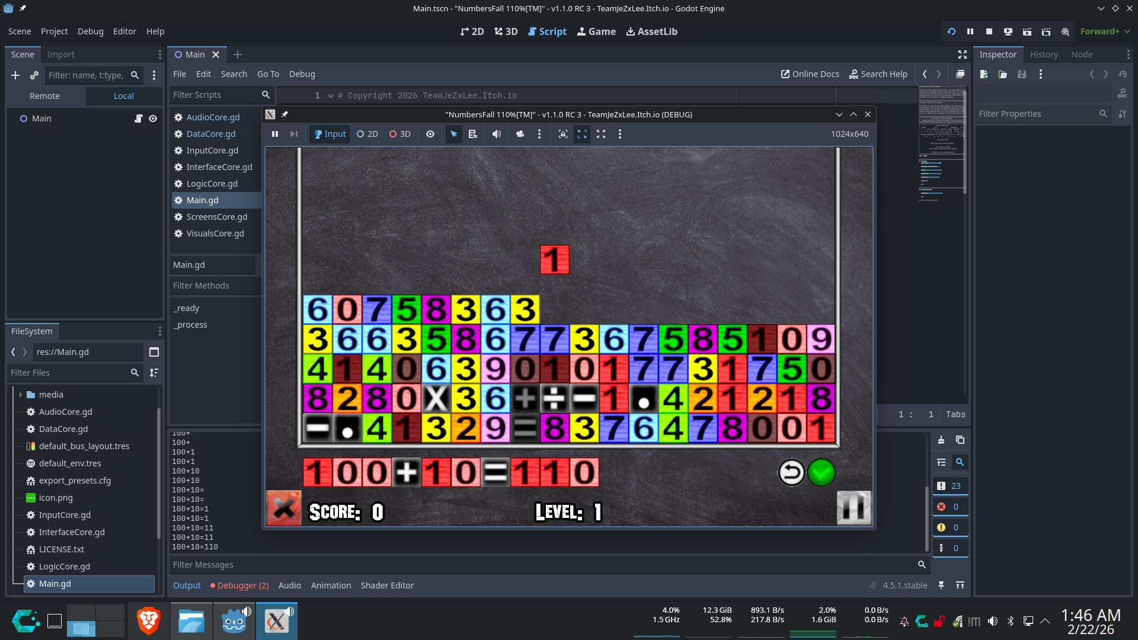Fold the copyright comment line arrow
The height and width of the screenshot is (640, 1138).
click(331, 96)
